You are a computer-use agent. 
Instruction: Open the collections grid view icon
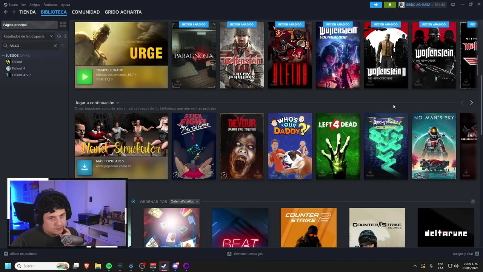point(63,25)
